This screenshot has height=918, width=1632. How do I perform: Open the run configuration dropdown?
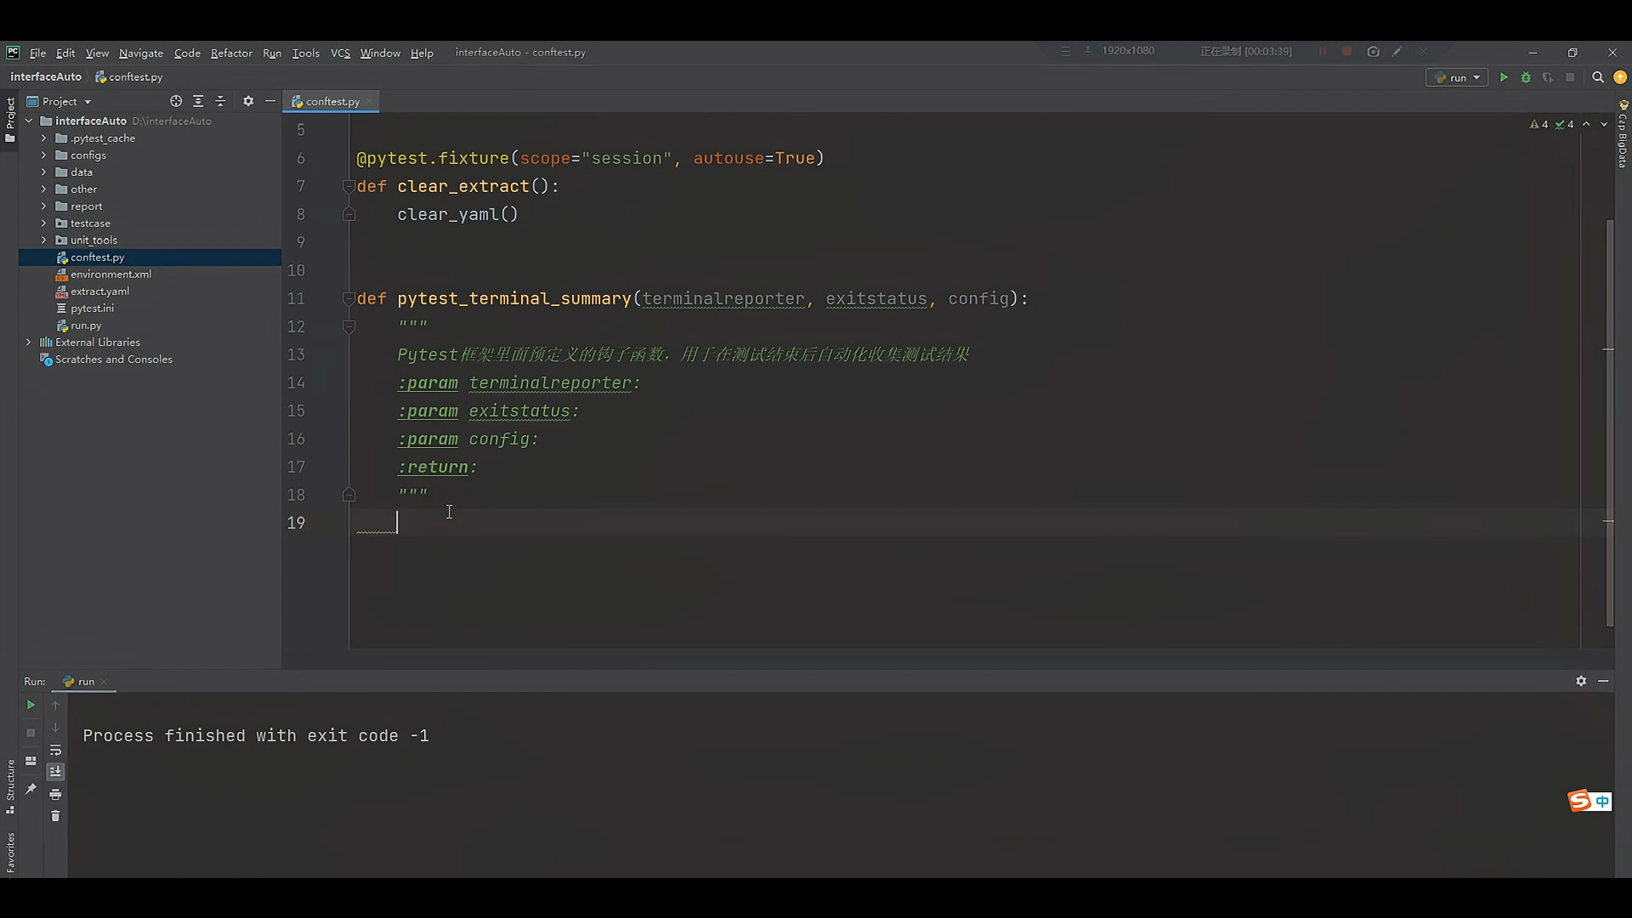coord(1457,77)
